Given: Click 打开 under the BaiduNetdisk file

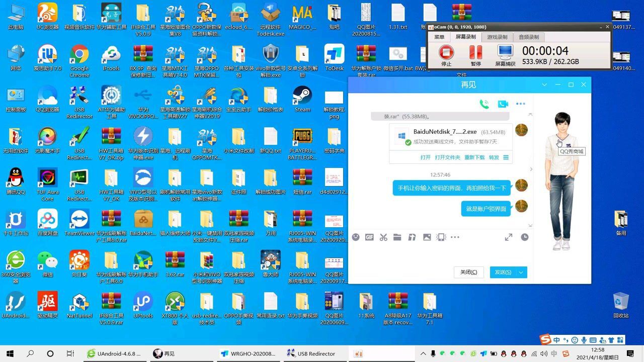Looking at the screenshot, I should pos(426,157).
